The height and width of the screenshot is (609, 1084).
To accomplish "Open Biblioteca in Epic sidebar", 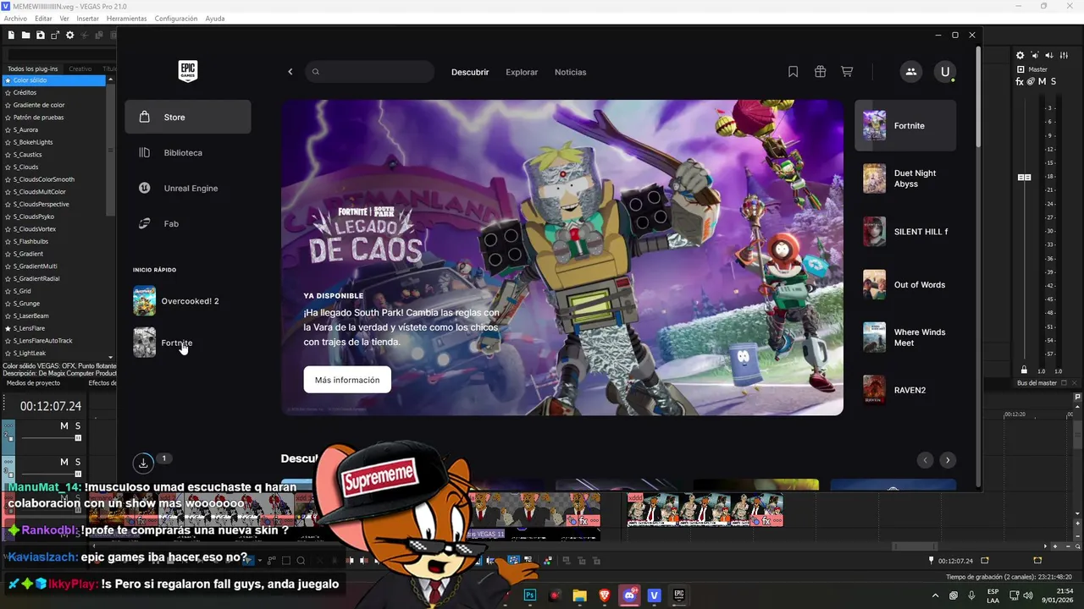I will tap(188, 152).
